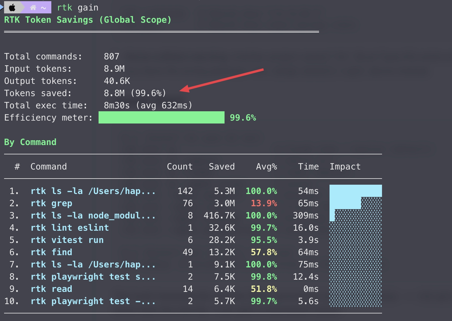The image size is (452, 321).
Task: Click the solid blue impact bar for row 1
Action: pos(356,191)
